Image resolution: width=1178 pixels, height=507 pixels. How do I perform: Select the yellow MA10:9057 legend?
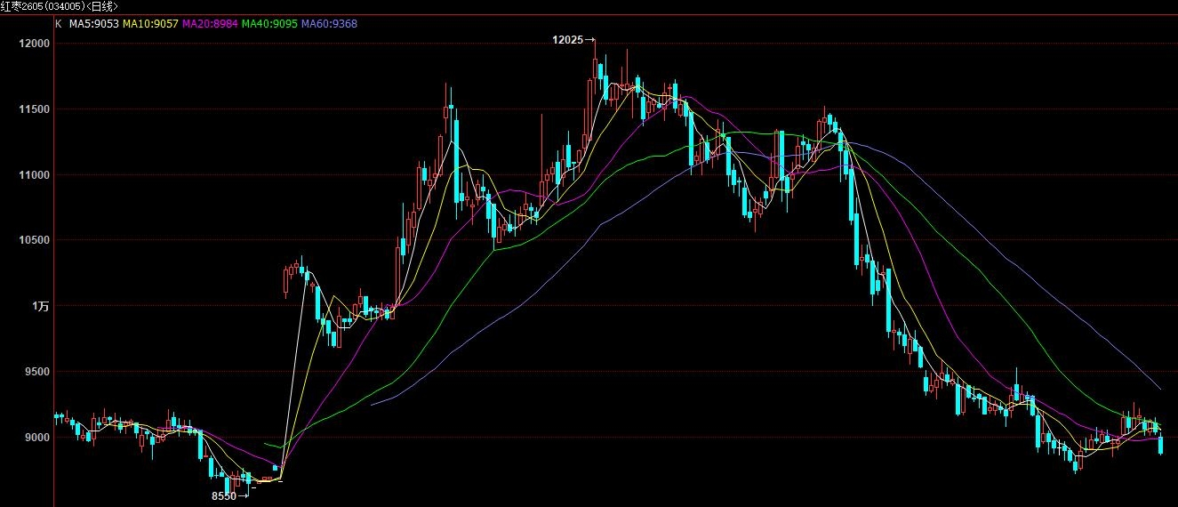click(150, 23)
